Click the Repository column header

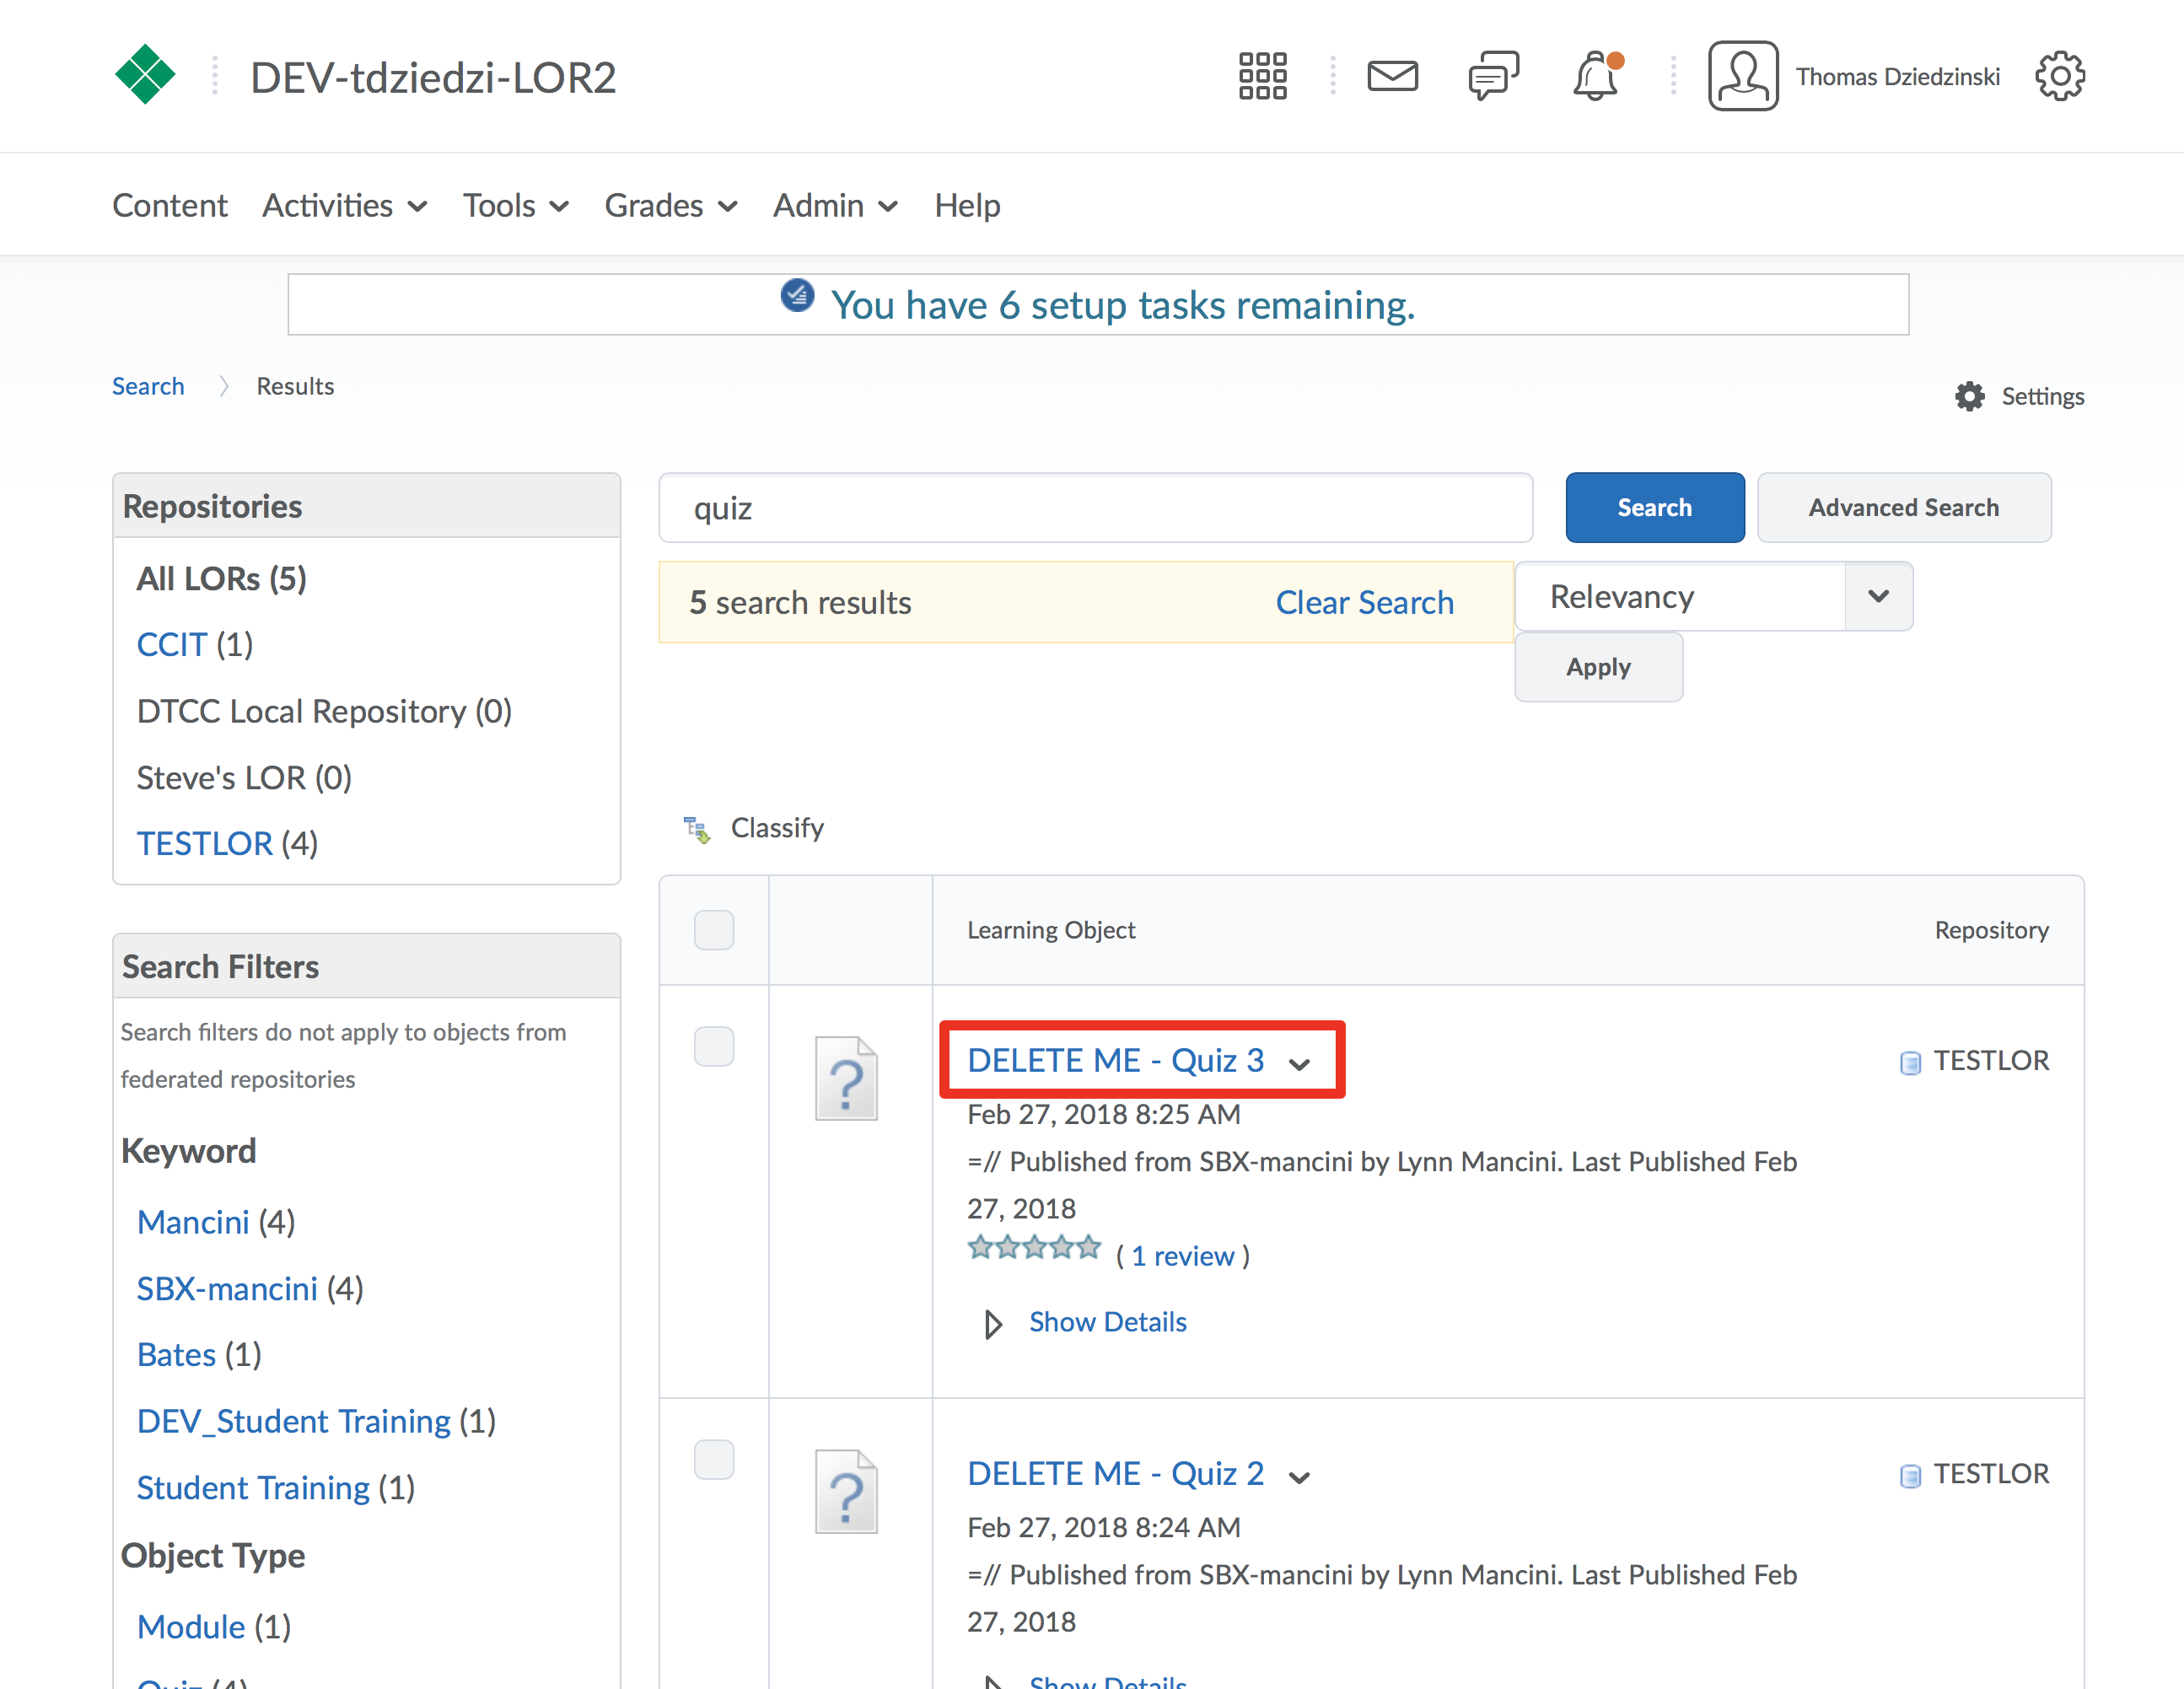coord(1991,930)
